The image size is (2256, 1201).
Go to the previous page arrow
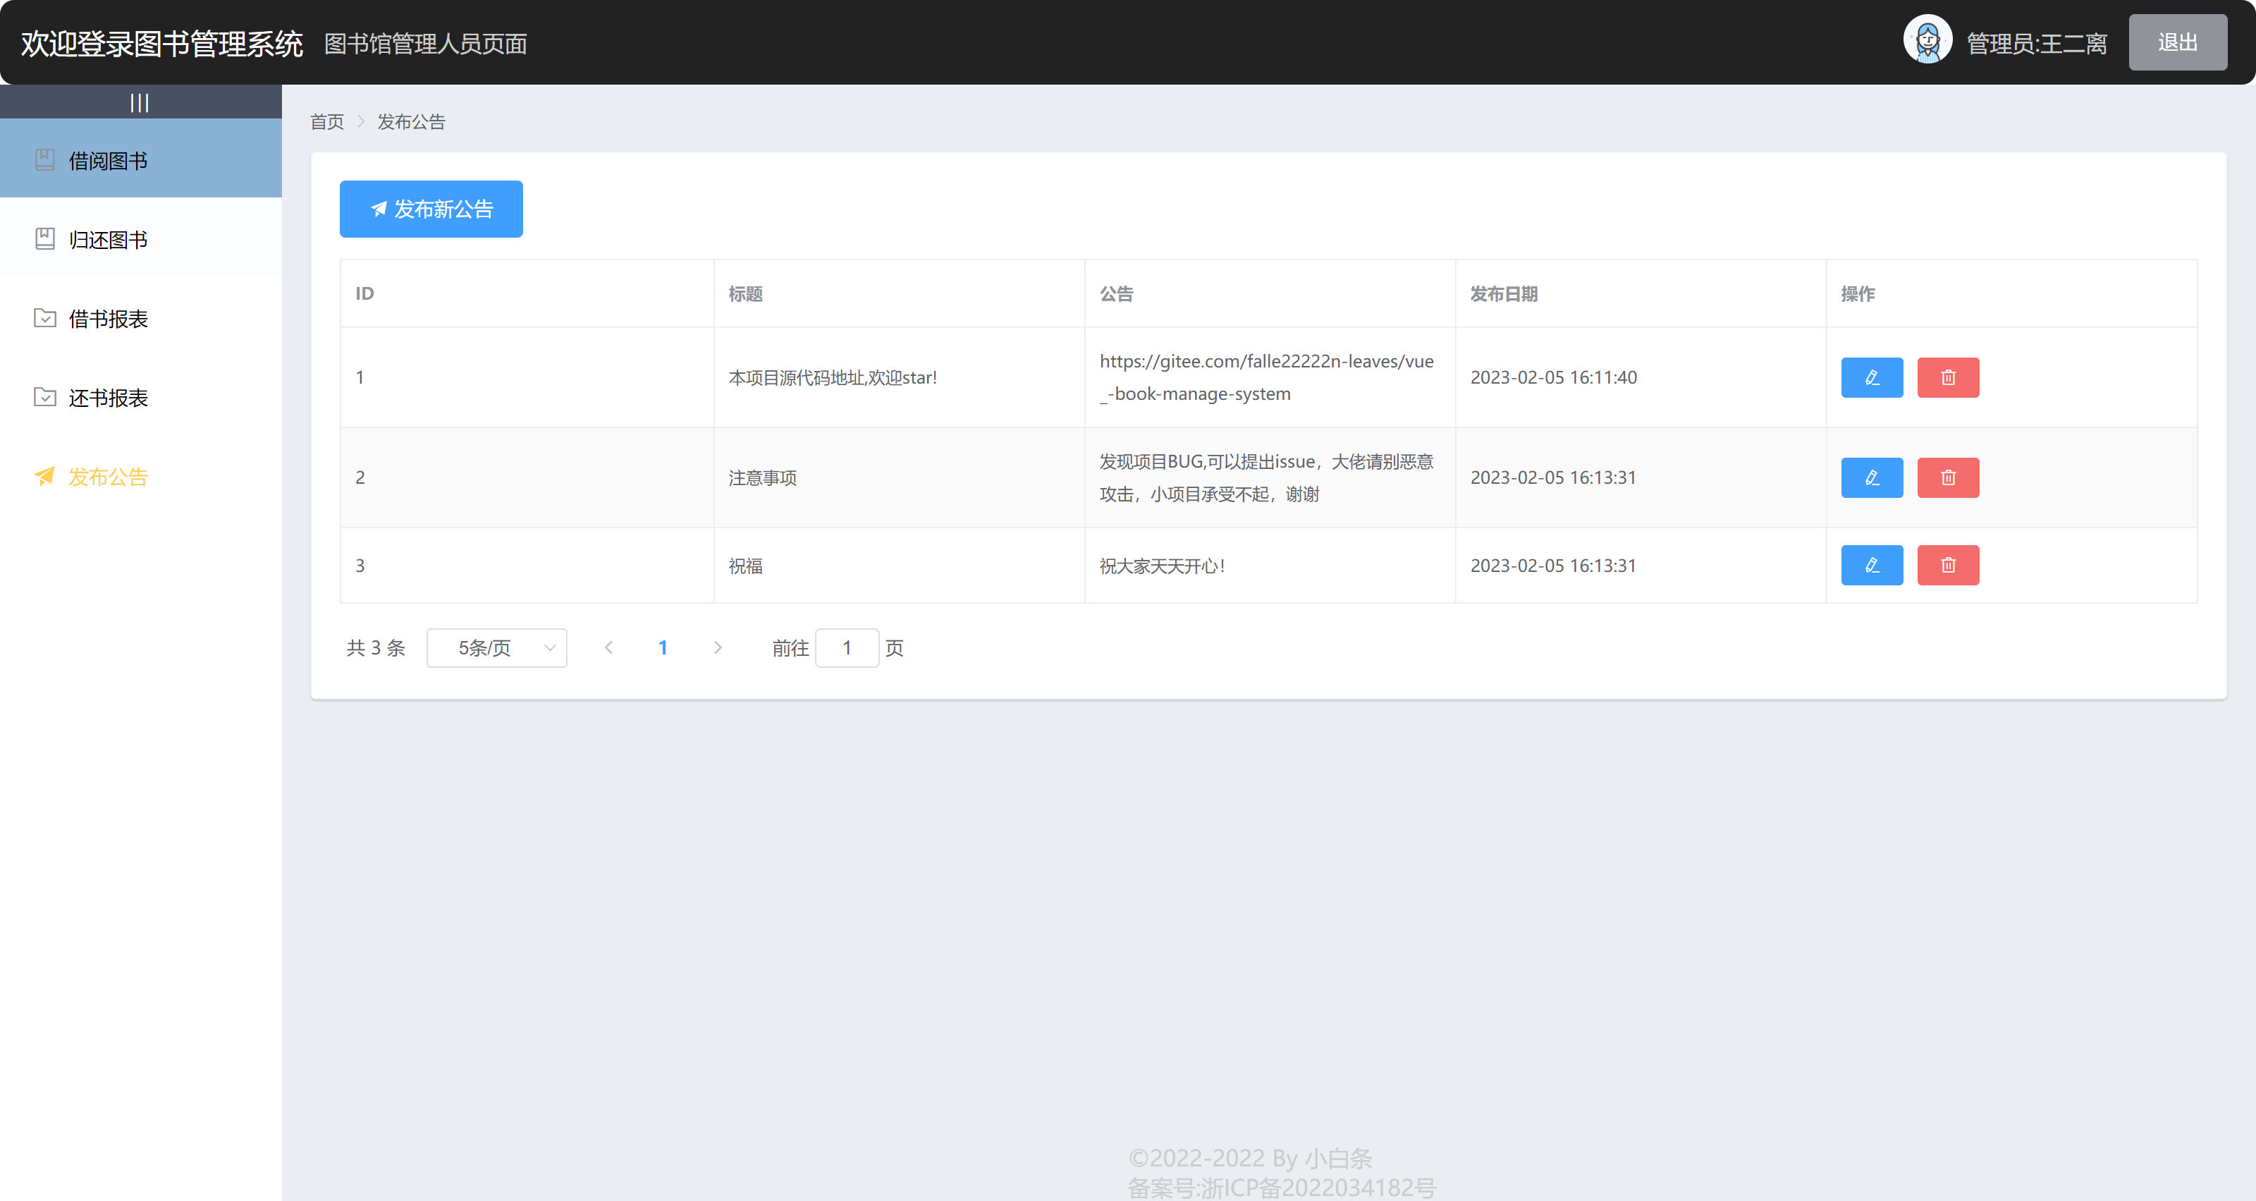coord(608,648)
